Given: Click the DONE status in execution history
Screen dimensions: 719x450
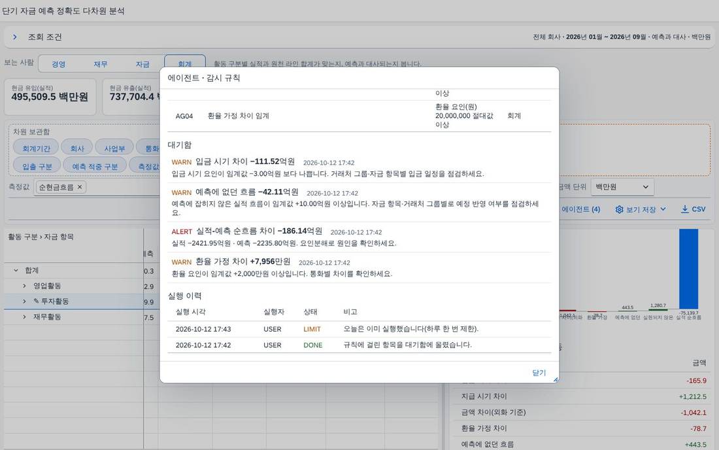Looking at the screenshot, I should 312,345.
